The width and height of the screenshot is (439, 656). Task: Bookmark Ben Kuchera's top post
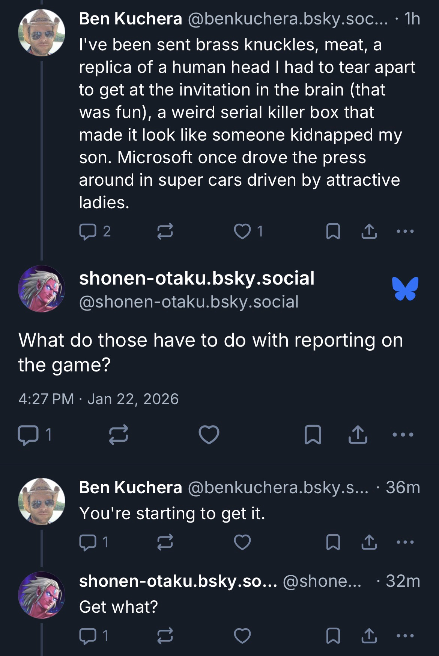coord(333,231)
